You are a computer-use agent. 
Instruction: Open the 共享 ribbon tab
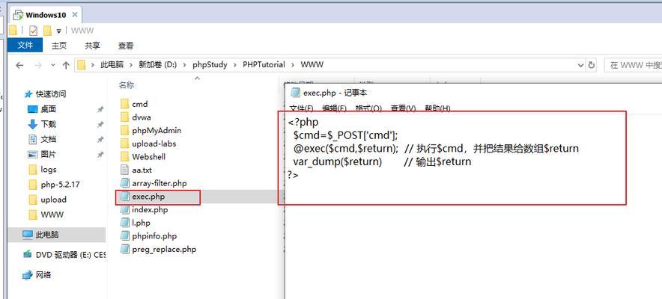coord(92,46)
